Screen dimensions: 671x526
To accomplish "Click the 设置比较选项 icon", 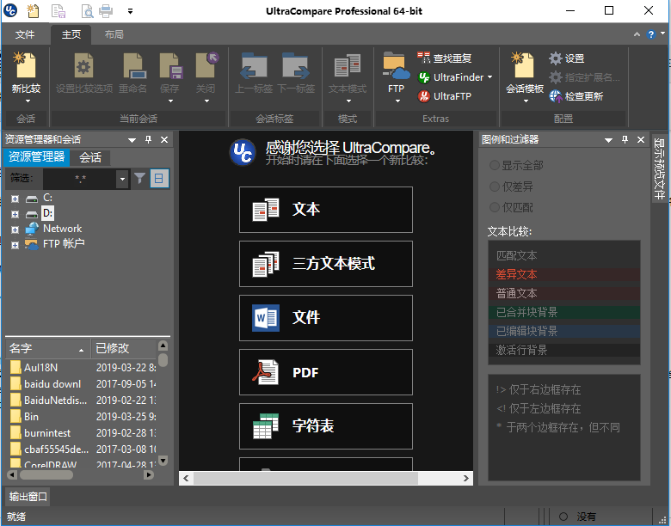I will tap(84, 65).
